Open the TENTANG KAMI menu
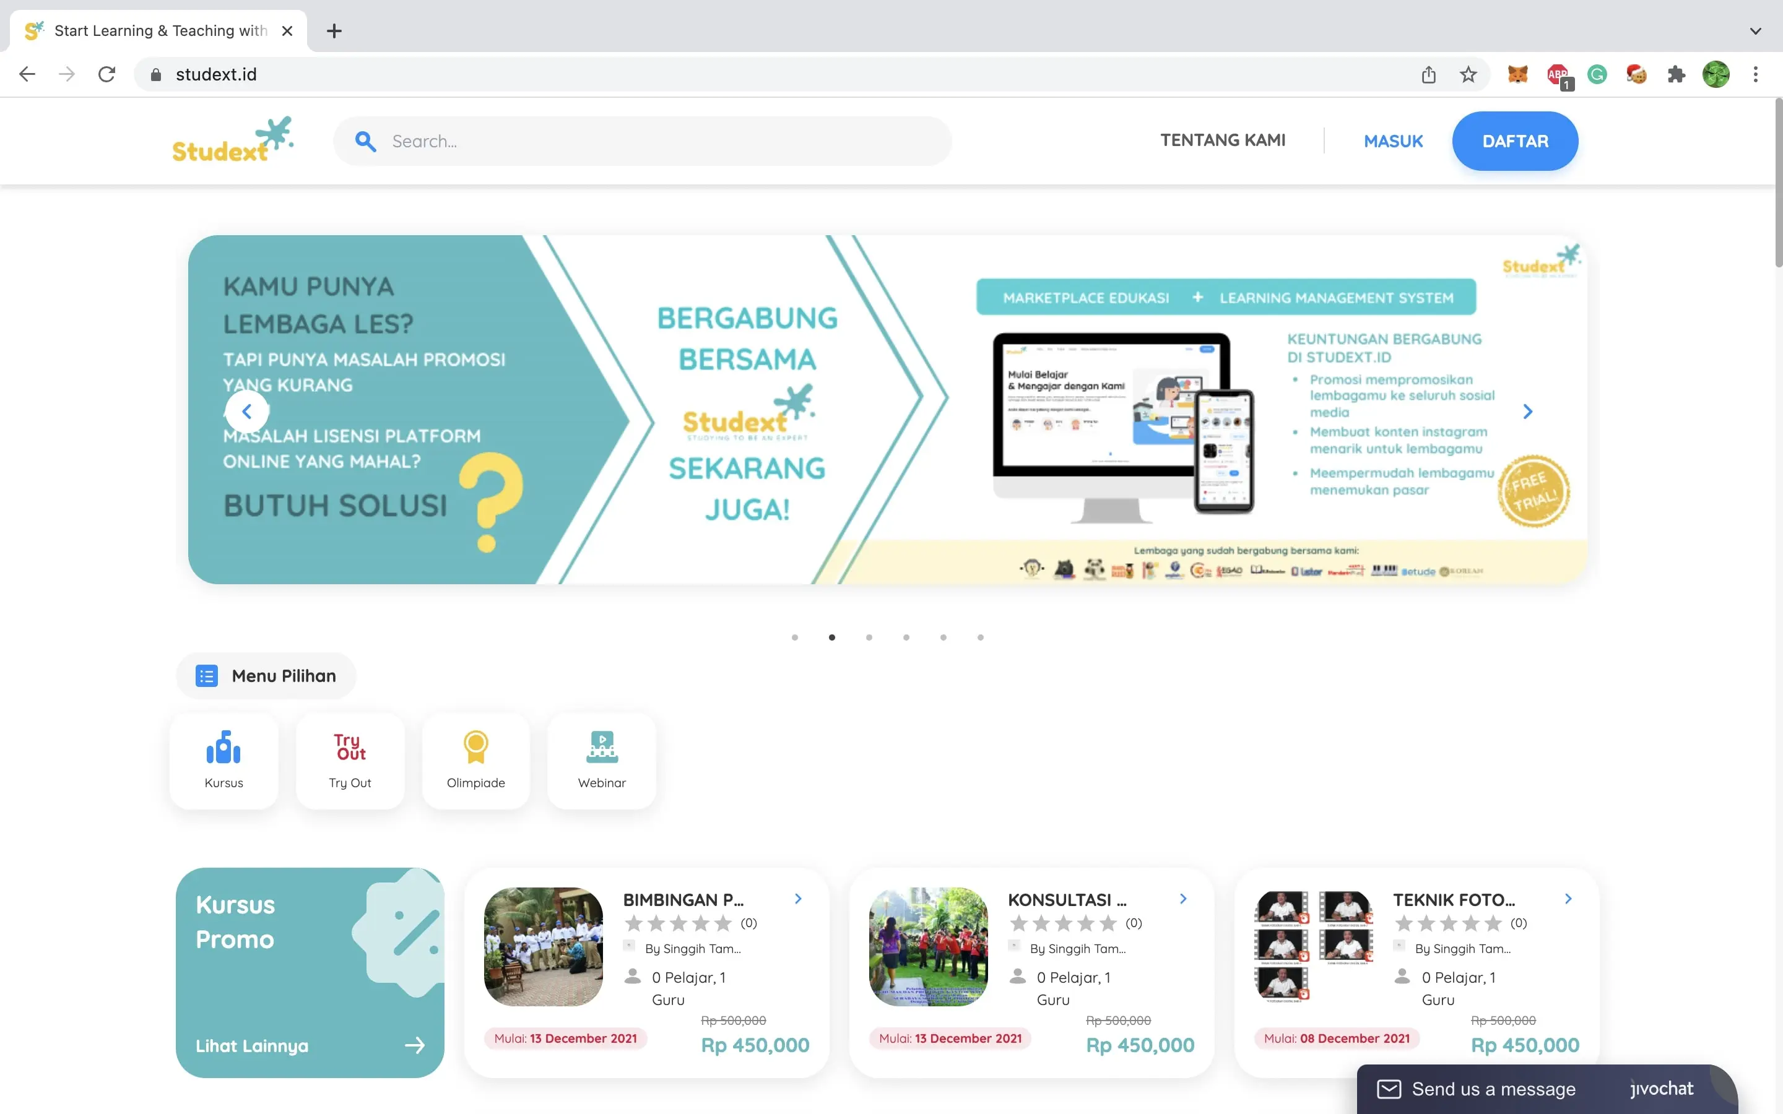Screen dimensions: 1783x1114 pos(1222,140)
